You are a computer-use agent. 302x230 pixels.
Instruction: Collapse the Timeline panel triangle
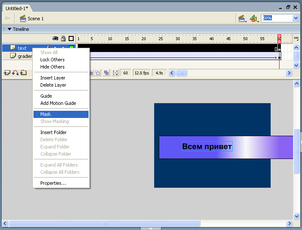point(9,29)
